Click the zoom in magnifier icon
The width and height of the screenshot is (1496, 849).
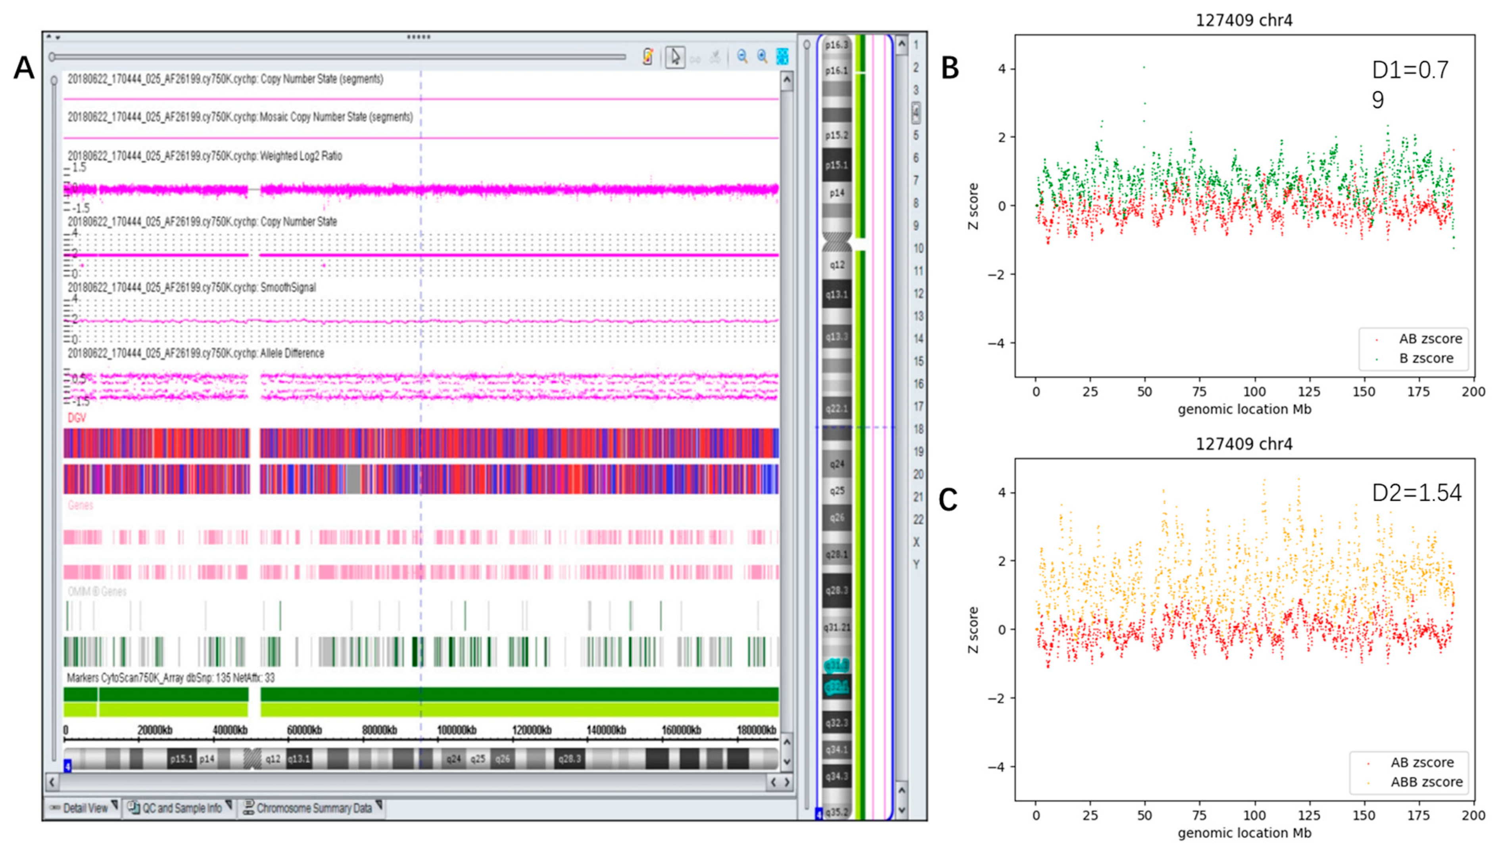(762, 57)
